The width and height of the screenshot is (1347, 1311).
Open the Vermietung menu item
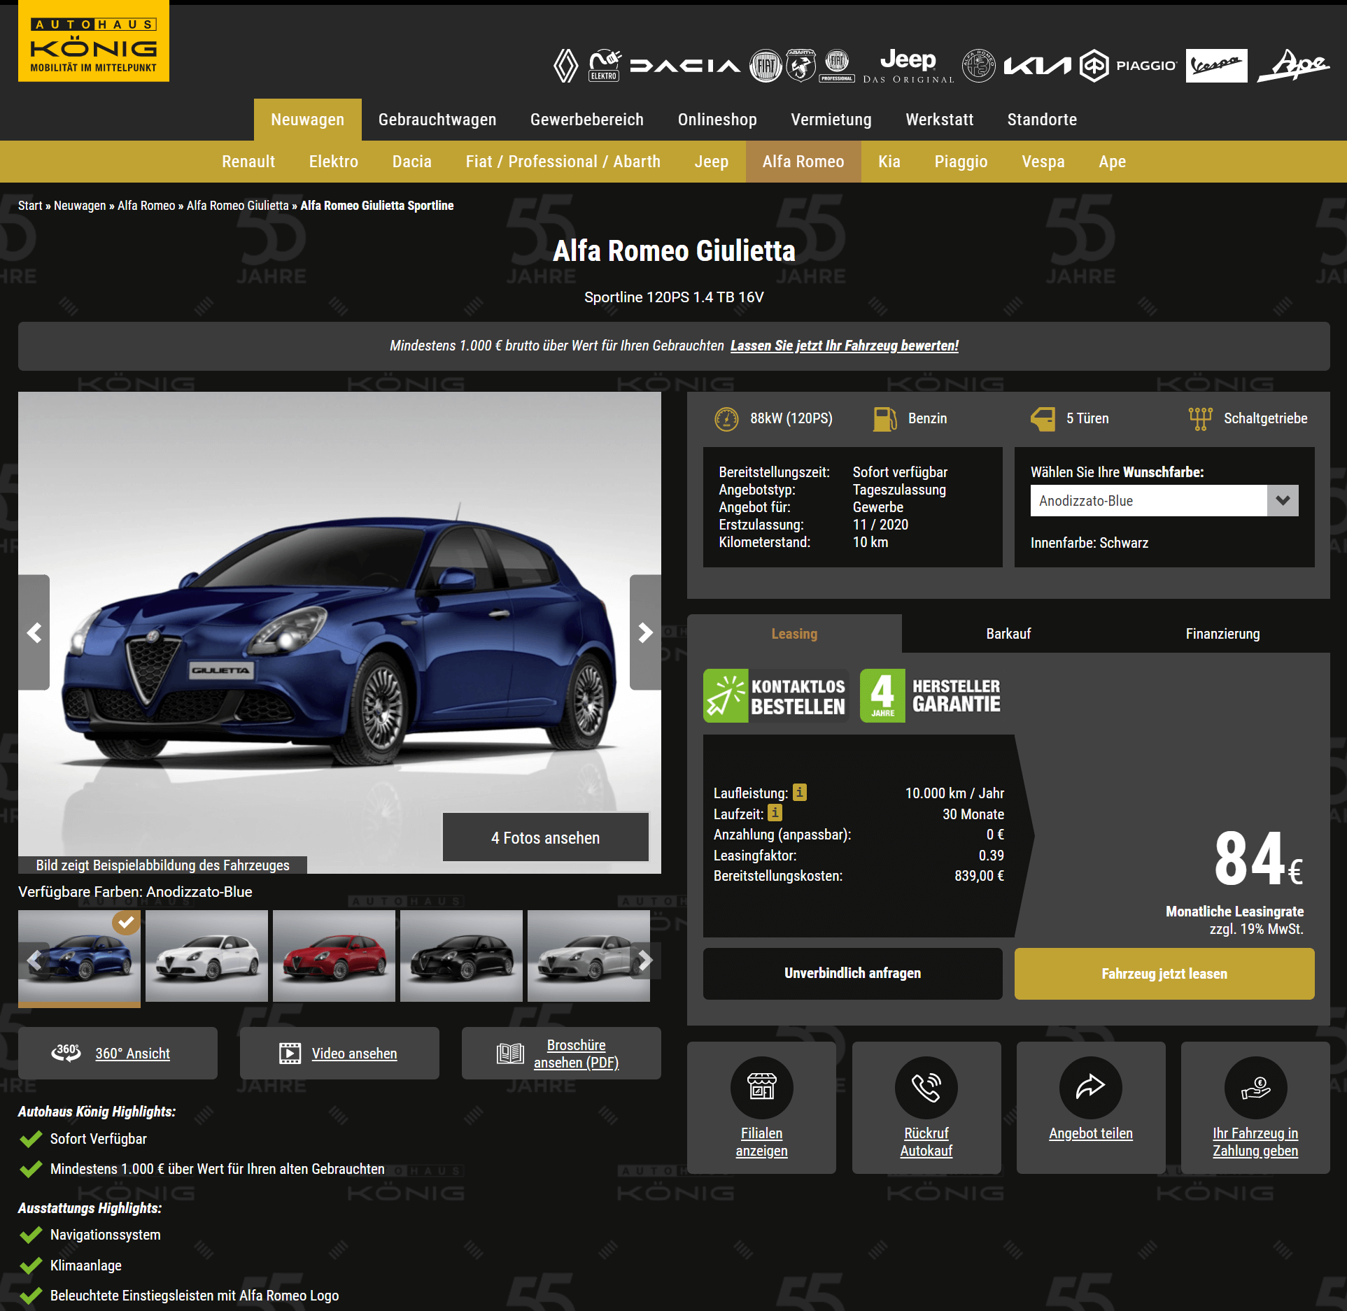(x=831, y=120)
